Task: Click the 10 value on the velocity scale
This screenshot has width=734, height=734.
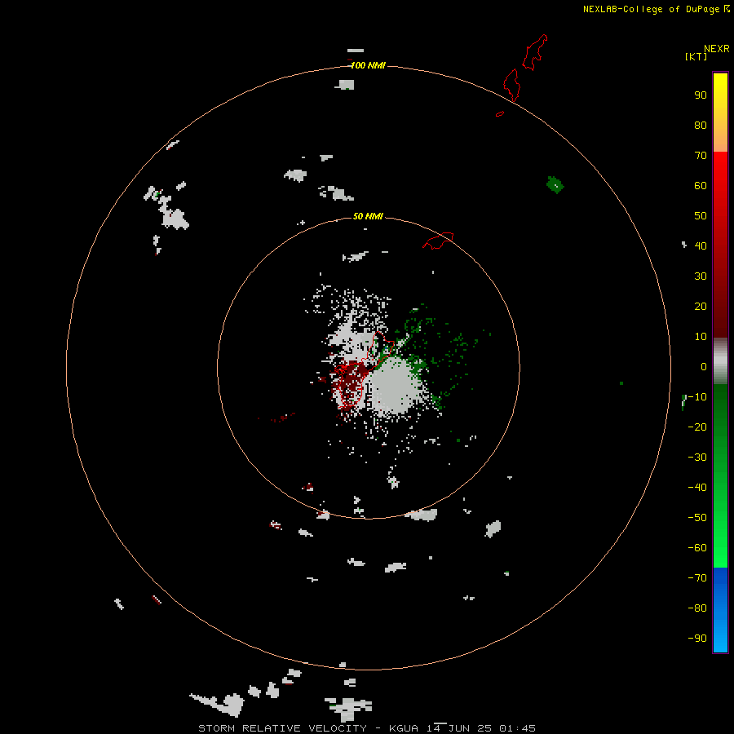Action: (701, 337)
